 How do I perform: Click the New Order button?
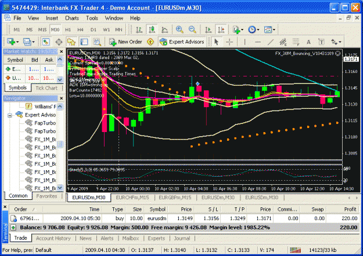click(125, 42)
